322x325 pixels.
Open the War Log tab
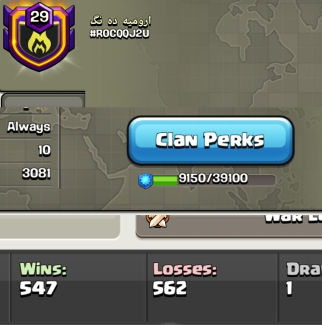pos(229,226)
